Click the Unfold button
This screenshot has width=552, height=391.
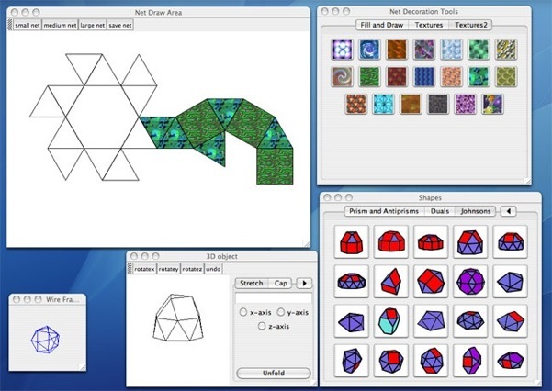point(274,373)
